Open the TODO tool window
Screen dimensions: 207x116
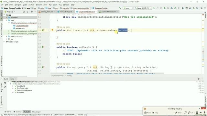tap(8, 112)
